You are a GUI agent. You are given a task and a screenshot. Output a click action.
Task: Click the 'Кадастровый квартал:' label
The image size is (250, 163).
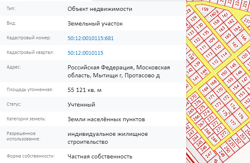(x=30, y=52)
